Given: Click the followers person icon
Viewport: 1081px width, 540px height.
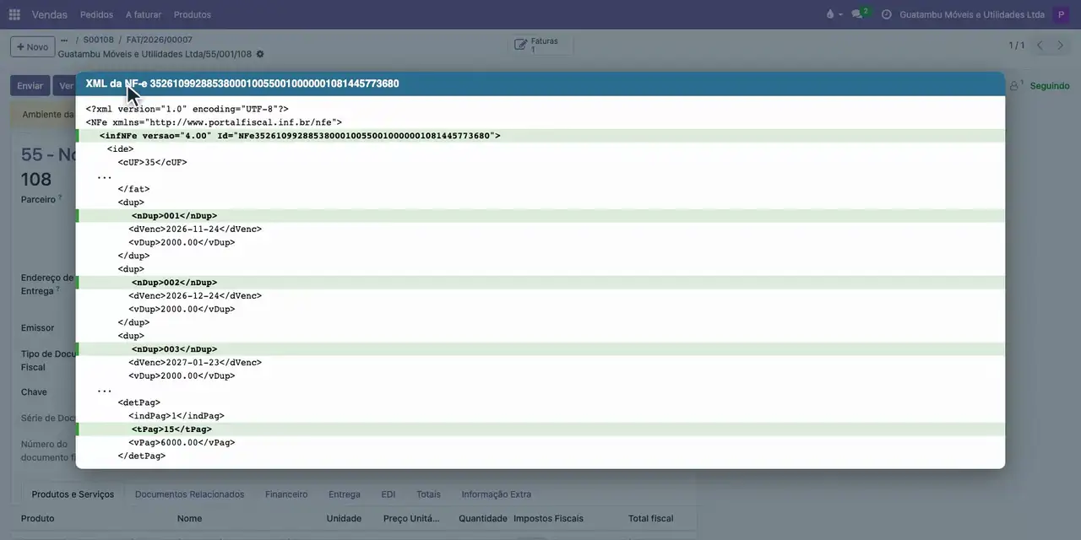Looking at the screenshot, I should pyautogui.click(x=1016, y=85).
